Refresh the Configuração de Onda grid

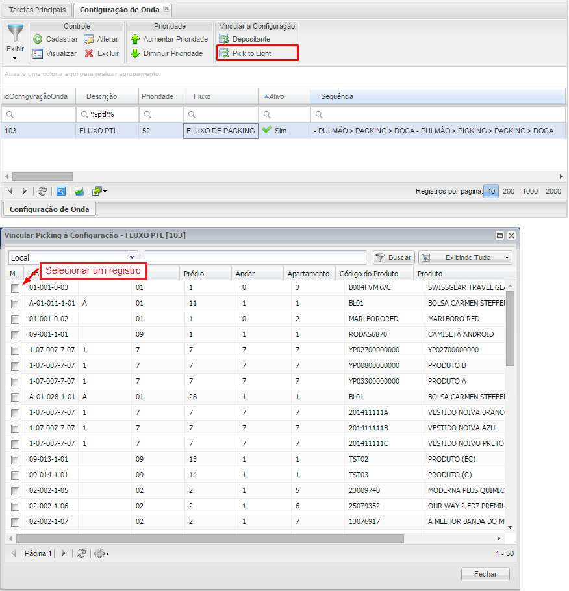(42, 191)
